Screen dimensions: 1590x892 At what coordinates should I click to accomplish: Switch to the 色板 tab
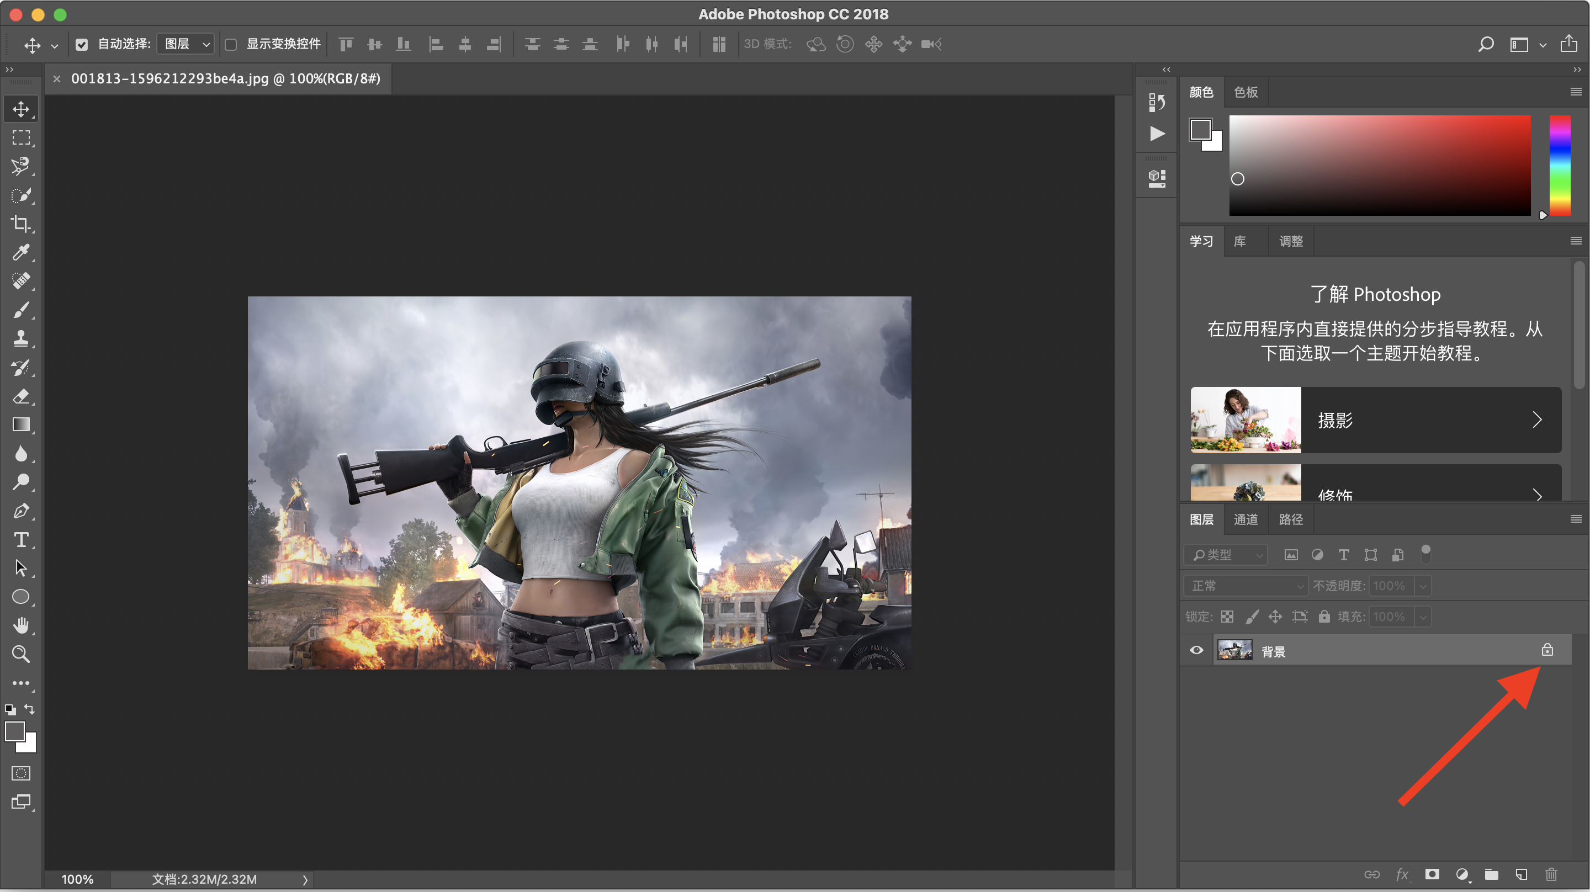click(1245, 92)
